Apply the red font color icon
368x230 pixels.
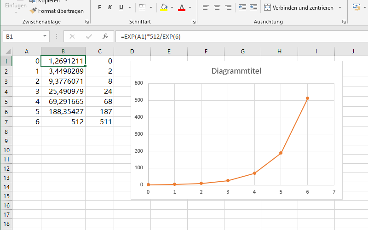(x=182, y=7)
